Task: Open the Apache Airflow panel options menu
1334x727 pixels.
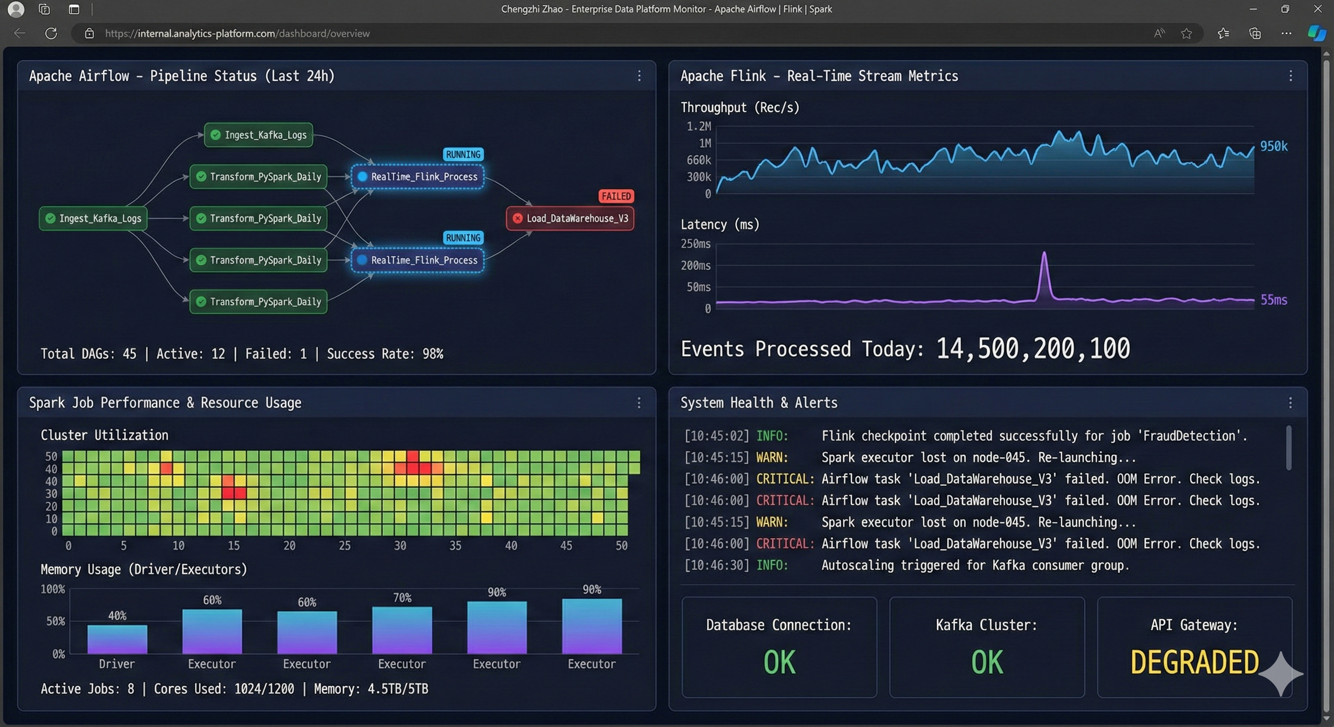Action: (639, 76)
